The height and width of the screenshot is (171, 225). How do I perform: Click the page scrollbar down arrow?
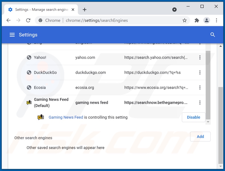[220, 166]
